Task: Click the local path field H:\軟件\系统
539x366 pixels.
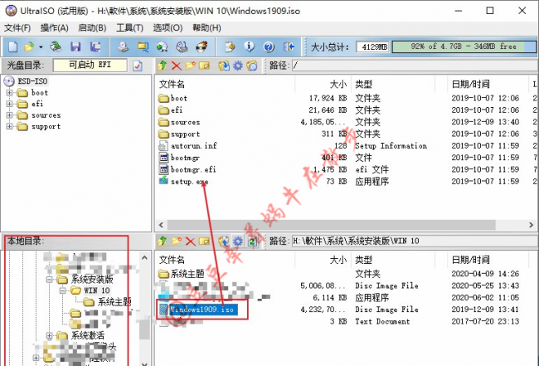Action: coord(415,242)
